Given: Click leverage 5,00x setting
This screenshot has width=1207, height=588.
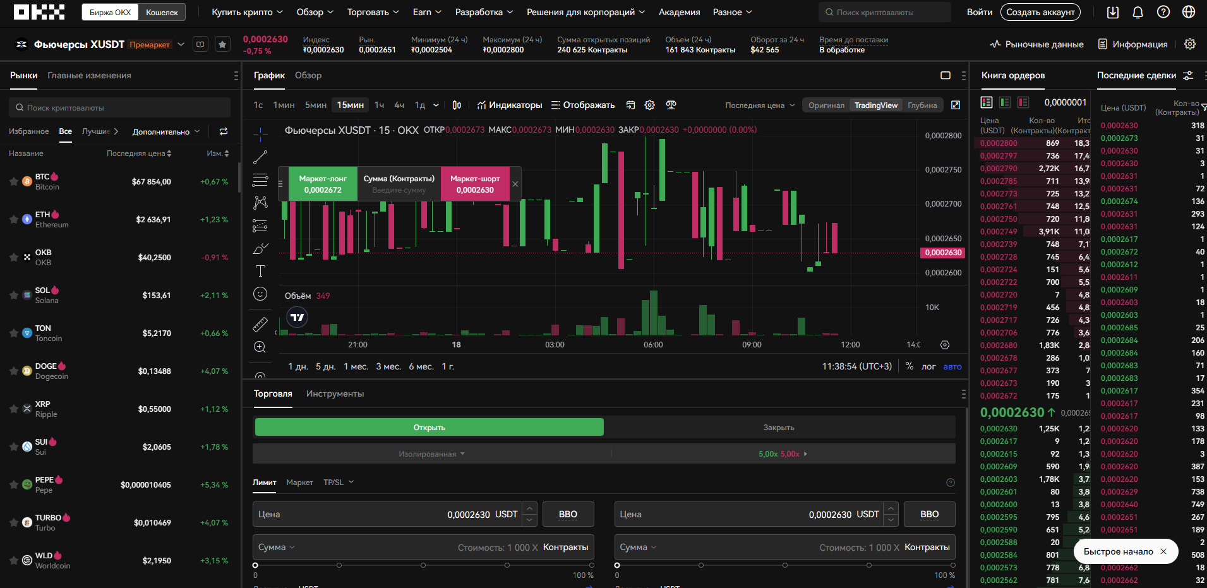Looking at the screenshot, I should point(783,453).
